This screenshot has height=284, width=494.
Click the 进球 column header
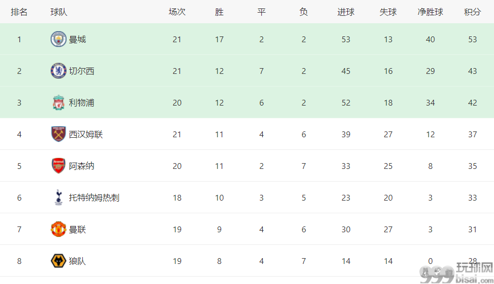(x=346, y=12)
